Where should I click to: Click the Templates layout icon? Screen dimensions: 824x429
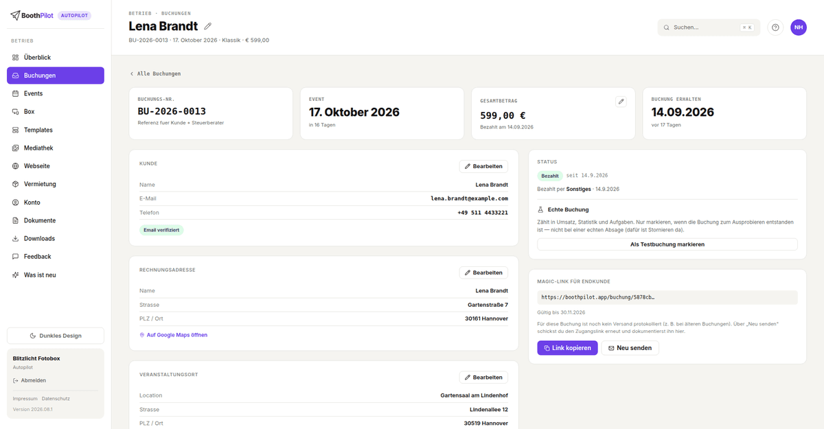(x=16, y=130)
